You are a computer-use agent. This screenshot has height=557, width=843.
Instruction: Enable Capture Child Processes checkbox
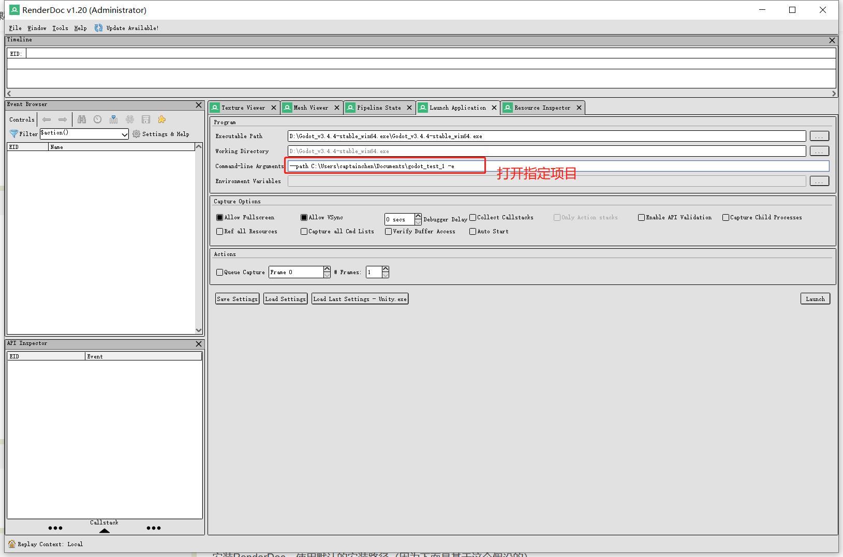pos(726,218)
